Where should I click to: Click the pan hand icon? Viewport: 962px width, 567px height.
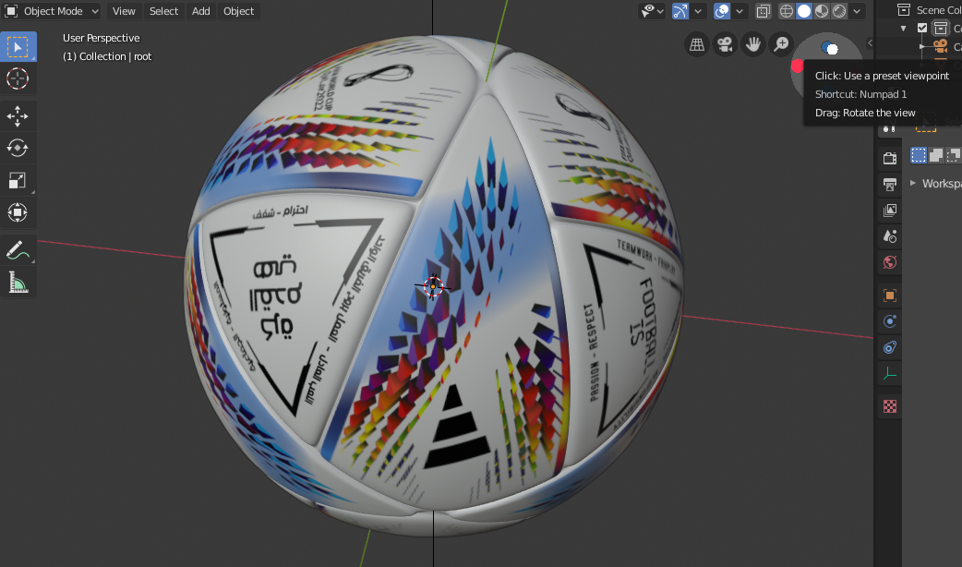point(752,43)
